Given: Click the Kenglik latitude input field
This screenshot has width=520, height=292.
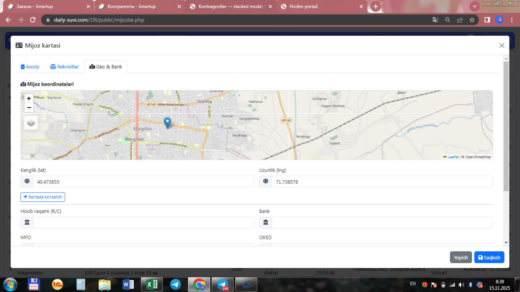Looking at the screenshot, I should 143,182.
